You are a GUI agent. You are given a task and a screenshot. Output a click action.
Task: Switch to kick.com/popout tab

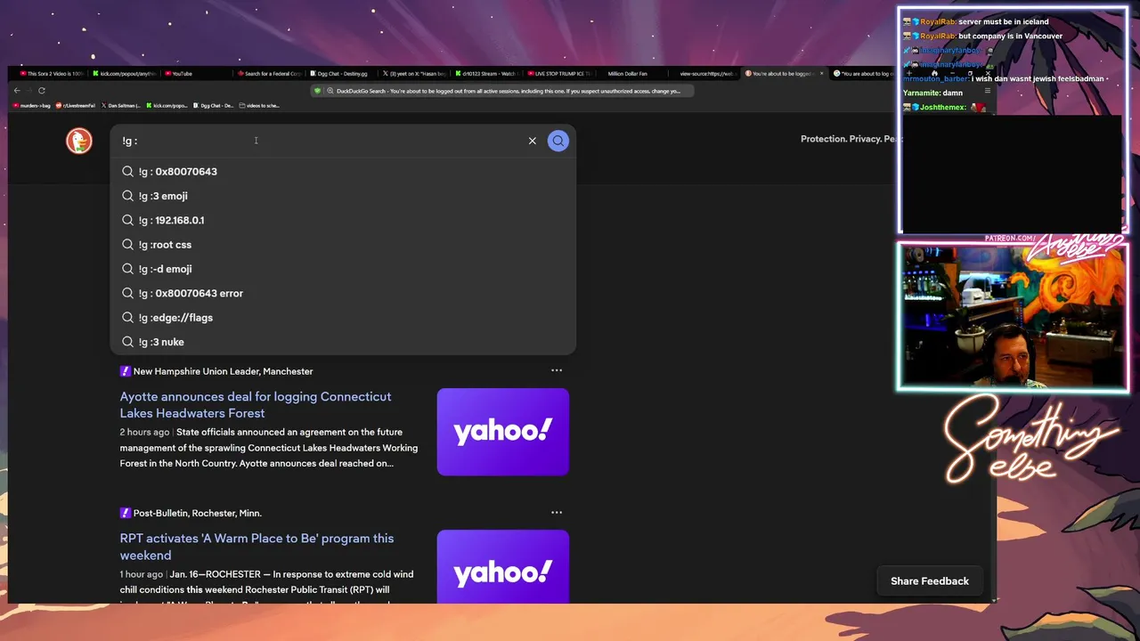point(125,74)
